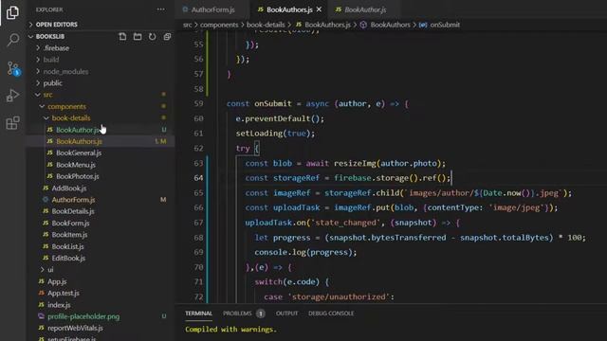The width and height of the screenshot is (607, 341).
Task: Open index.js file
Action: (x=59, y=305)
